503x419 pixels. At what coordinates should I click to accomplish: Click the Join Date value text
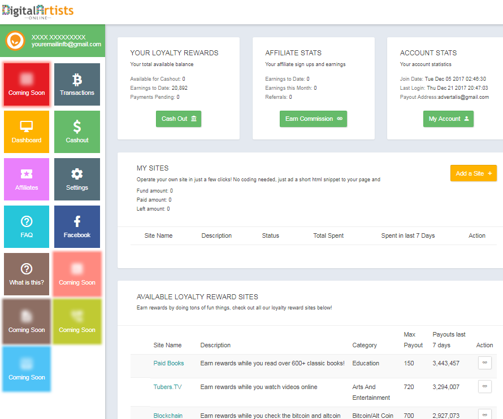coord(455,79)
